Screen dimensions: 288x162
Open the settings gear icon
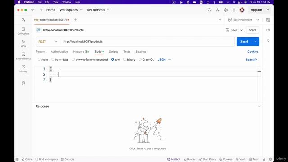click(226, 10)
